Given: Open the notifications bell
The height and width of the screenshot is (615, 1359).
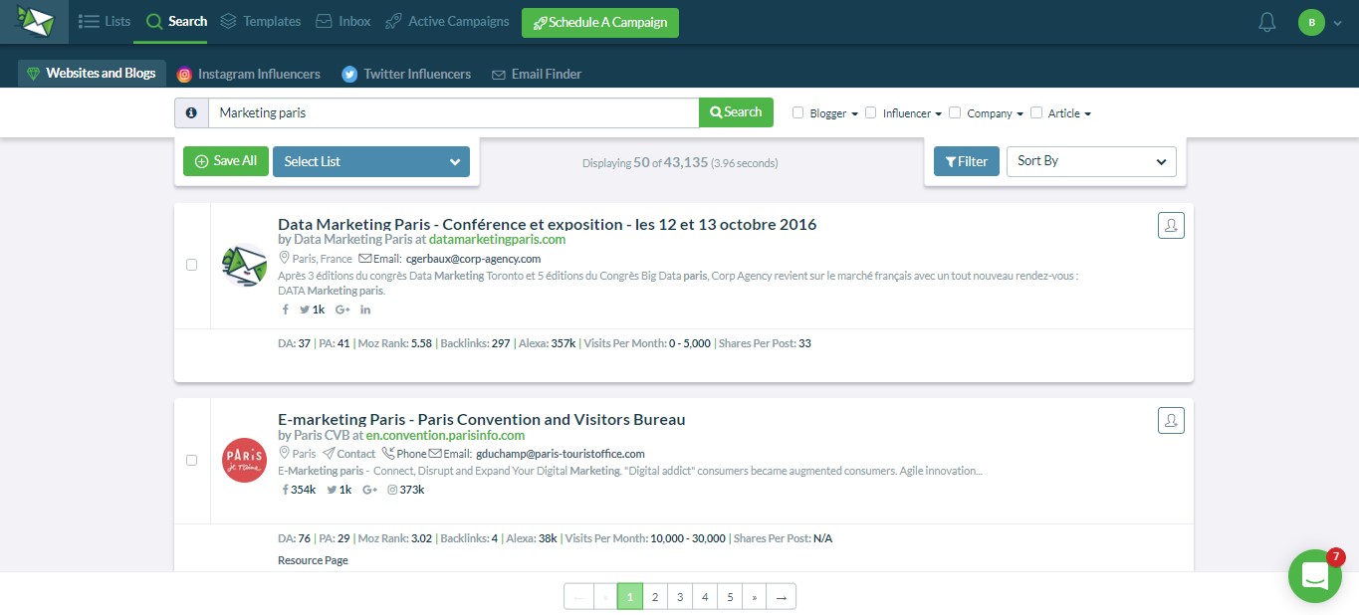Looking at the screenshot, I should (x=1266, y=22).
